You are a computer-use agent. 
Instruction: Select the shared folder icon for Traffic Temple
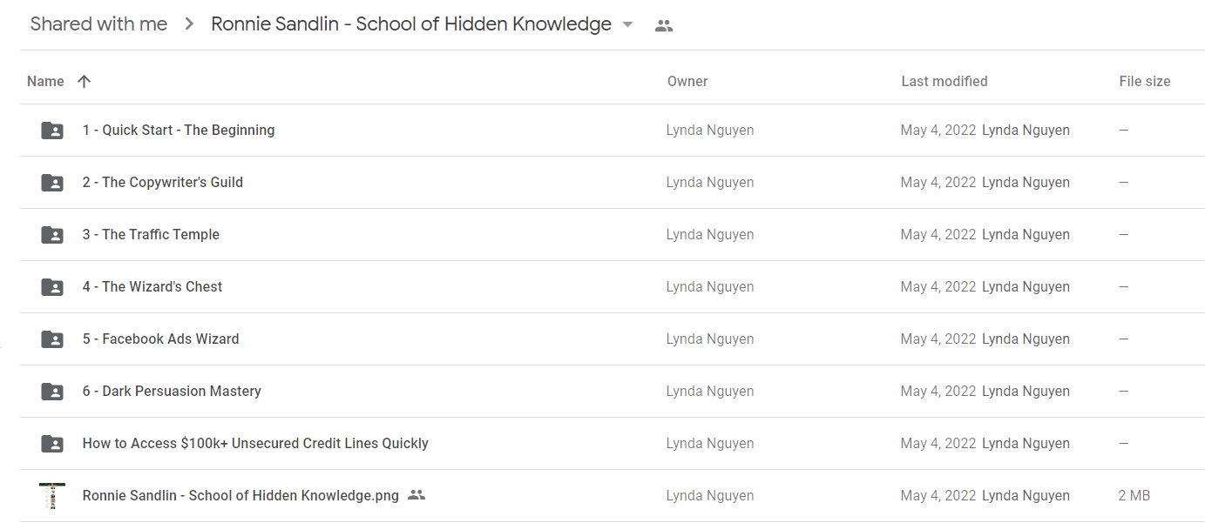pyautogui.click(x=52, y=235)
